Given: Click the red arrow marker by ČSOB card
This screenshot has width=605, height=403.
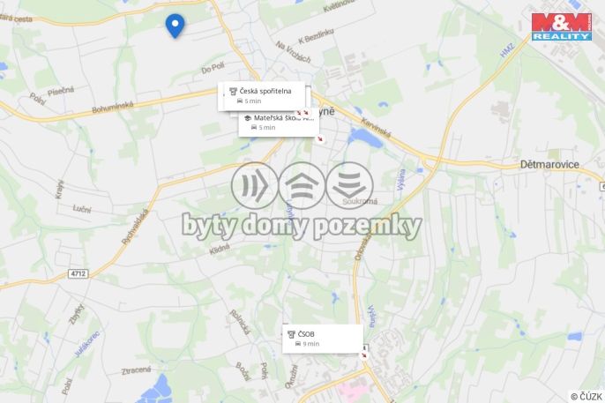Looking at the screenshot, I should 364,355.
